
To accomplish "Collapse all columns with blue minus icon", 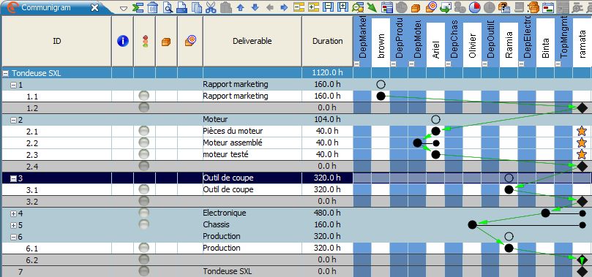I will (329, 7).
